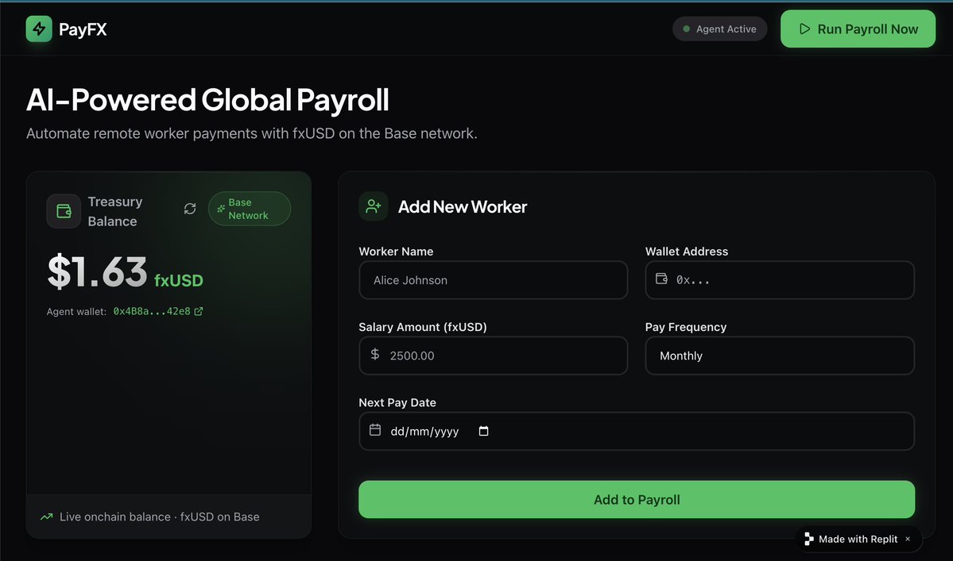This screenshot has width=953, height=561.
Task: Click calendar icon left of date field
Action: click(375, 430)
